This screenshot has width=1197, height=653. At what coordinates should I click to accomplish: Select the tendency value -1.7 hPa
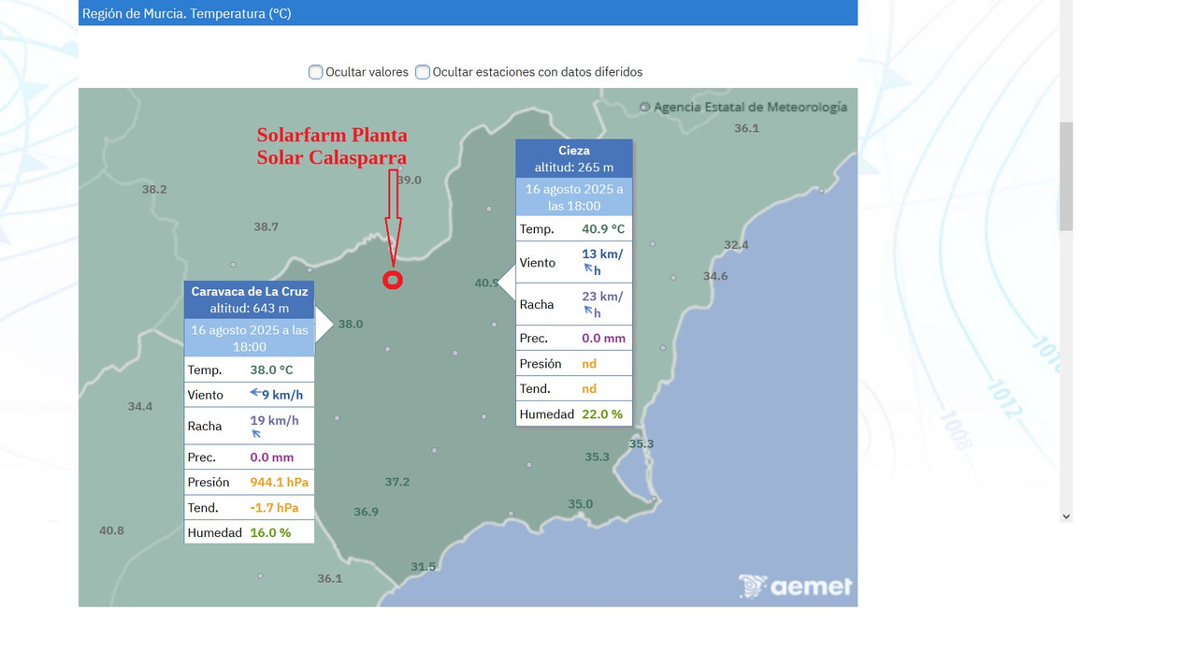coord(274,507)
